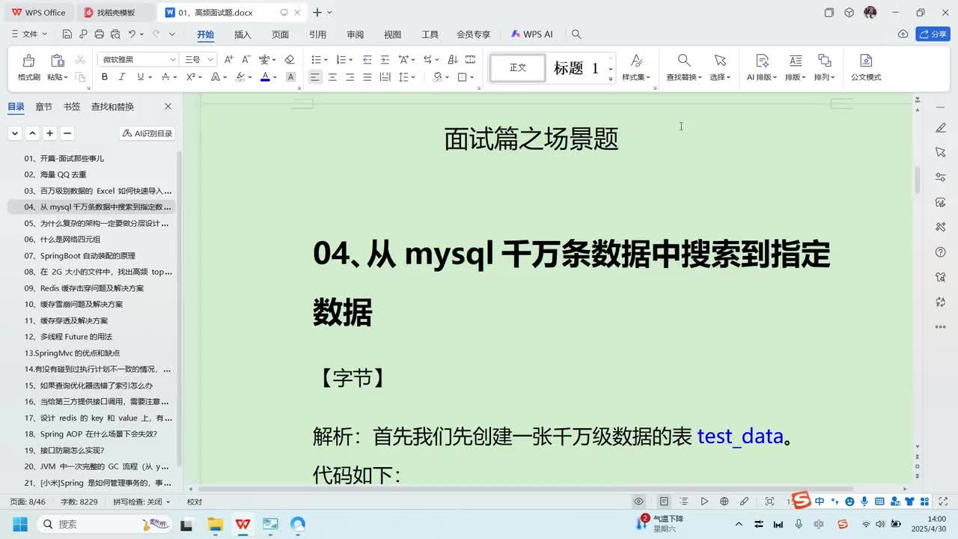Click the search magnifier next to WPS AI
The height and width of the screenshot is (539, 958).
(576, 34)
